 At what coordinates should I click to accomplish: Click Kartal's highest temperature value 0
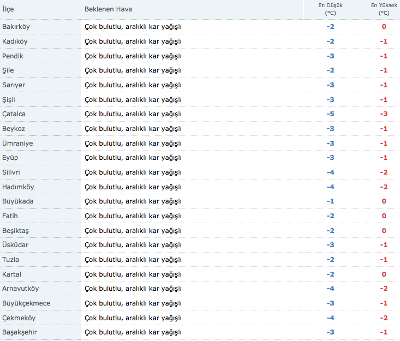click(384, 274)
